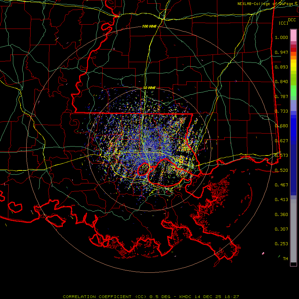The width and height of the screenshot is (299, 299).
Task: Pick the red swatch on the color bar
Action: (293, 50)
